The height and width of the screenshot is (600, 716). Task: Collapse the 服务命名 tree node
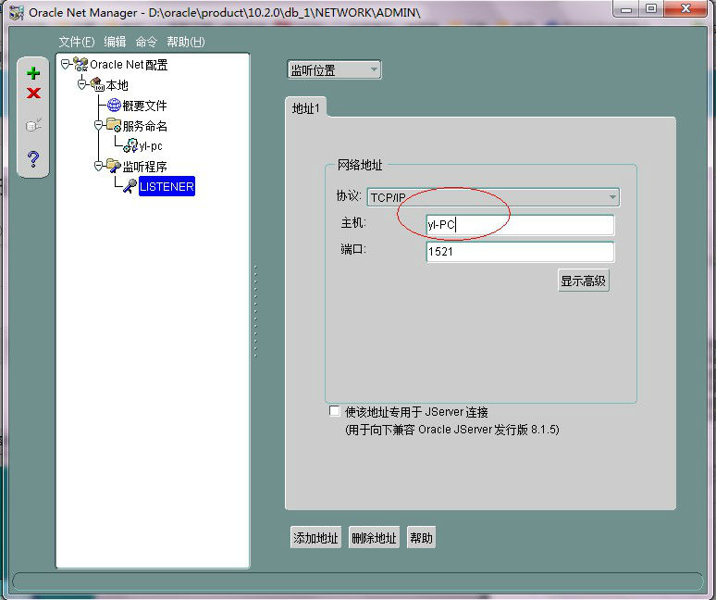(x=98, y=125)
